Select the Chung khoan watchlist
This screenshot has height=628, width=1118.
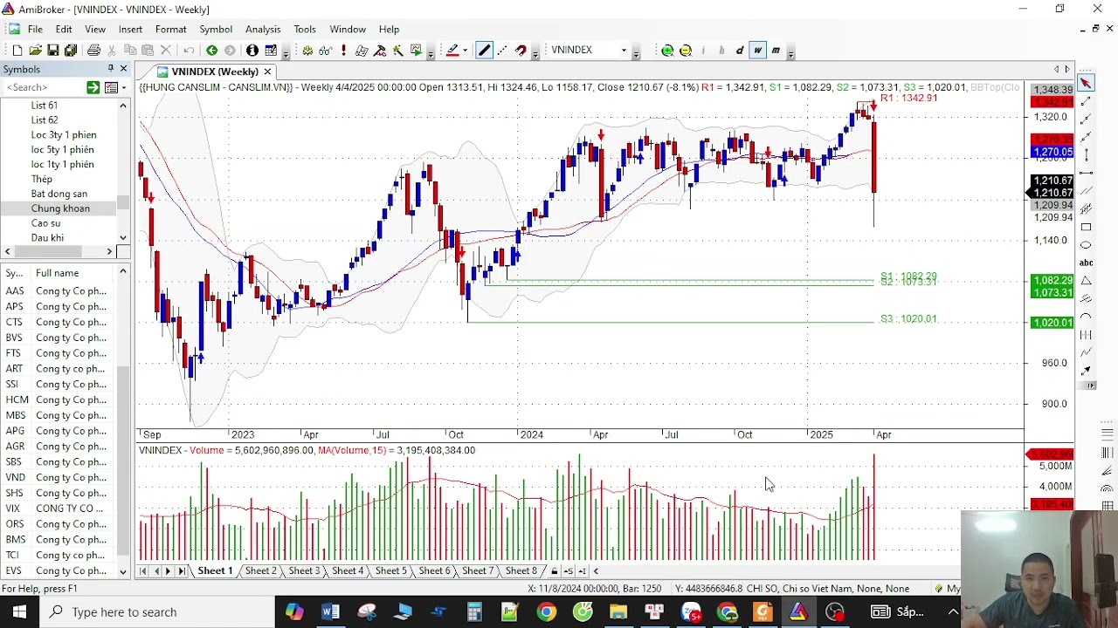[x=60, y=208]
